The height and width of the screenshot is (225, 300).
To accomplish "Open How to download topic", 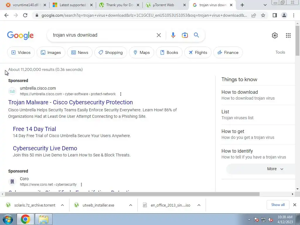I will click(258, 95).
